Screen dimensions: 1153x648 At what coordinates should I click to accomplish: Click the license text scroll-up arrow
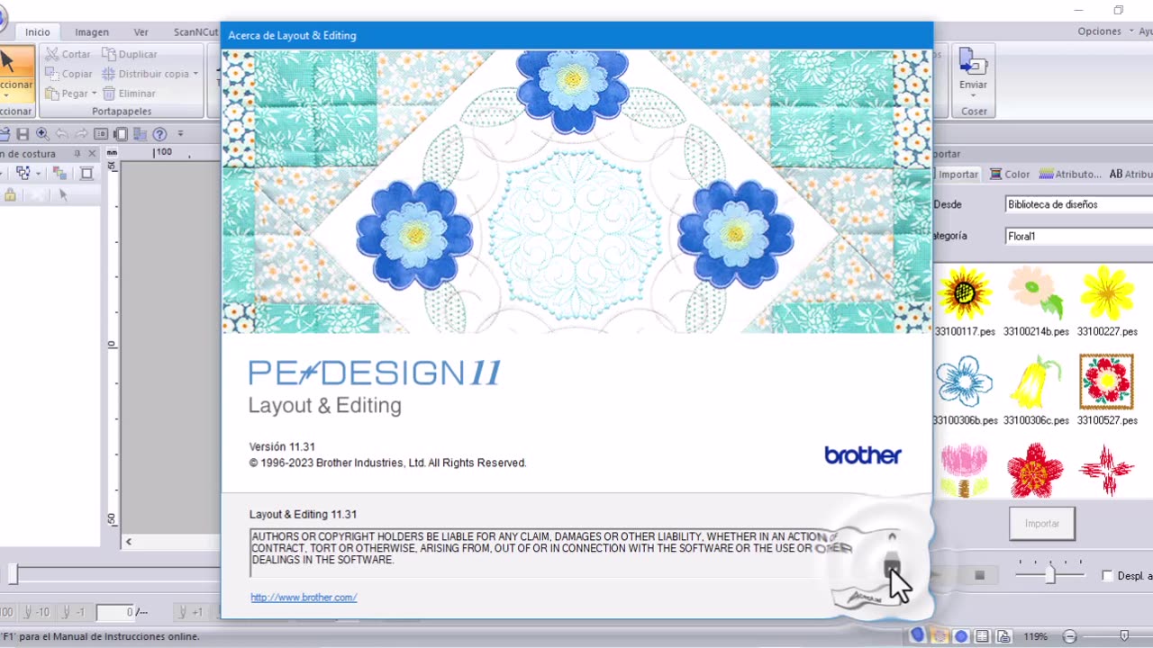[x=892, y=537]
